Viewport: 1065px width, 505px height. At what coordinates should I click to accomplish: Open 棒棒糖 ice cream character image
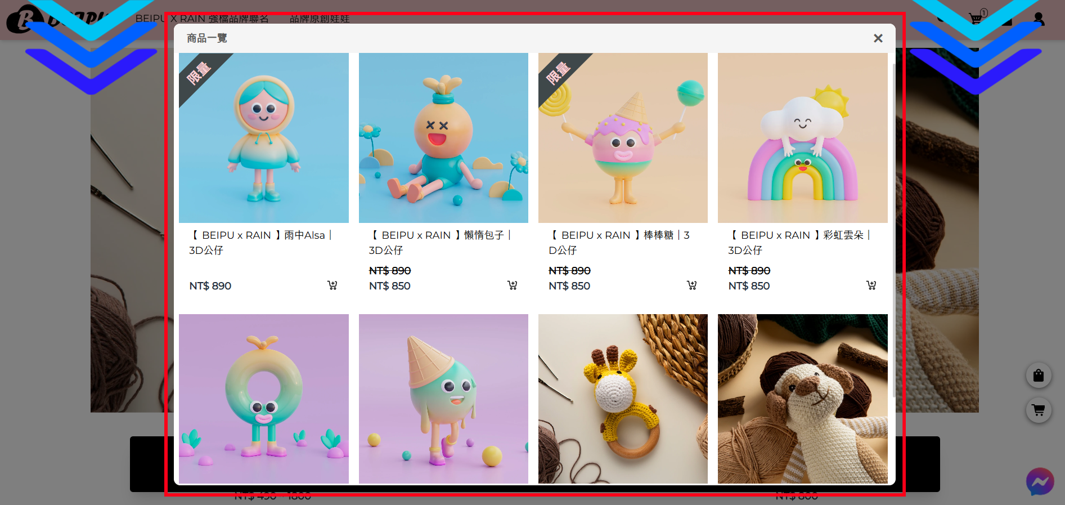(623, 138)
